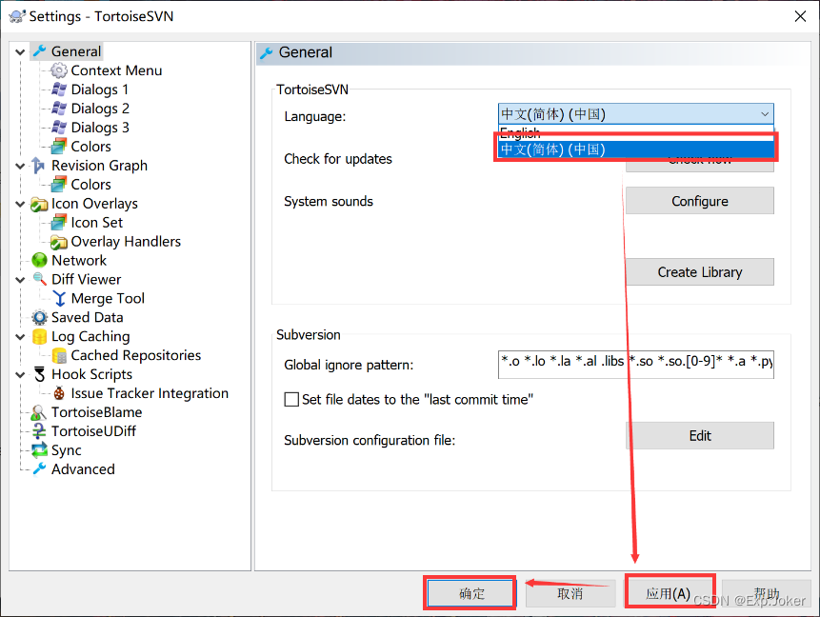
Task: Open the Language dropdown combo box
Action: [635, 114]
